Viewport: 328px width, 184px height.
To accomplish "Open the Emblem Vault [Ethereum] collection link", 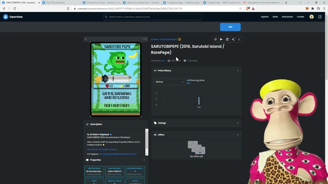I will pyautogui.click(x=164, y=39).
